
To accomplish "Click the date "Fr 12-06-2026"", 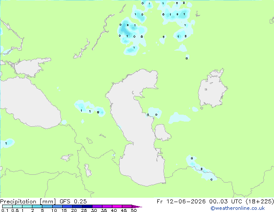I will coord(181,202).
